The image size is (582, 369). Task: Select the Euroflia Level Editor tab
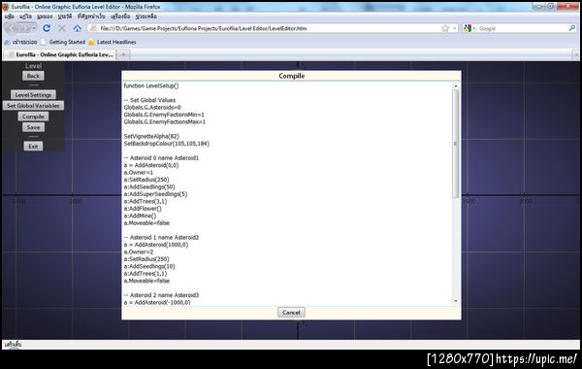pyautogui.click(x=59, y=54)
